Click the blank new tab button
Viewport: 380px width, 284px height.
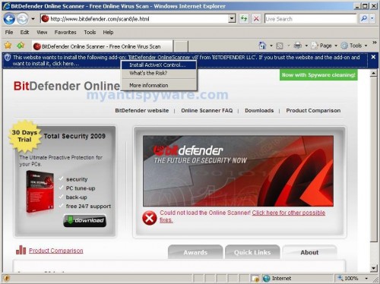(x=181, y=46)
